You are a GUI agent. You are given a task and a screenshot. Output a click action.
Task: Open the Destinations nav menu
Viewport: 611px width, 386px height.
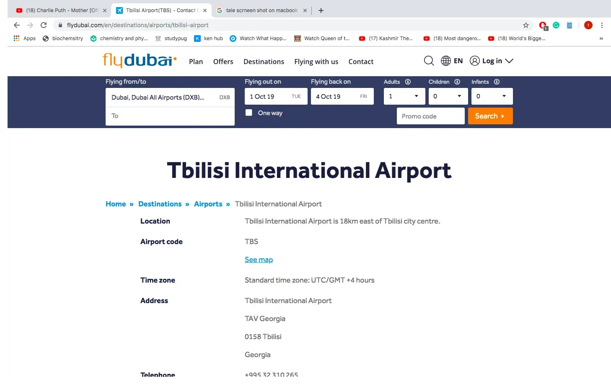(264, 62)
